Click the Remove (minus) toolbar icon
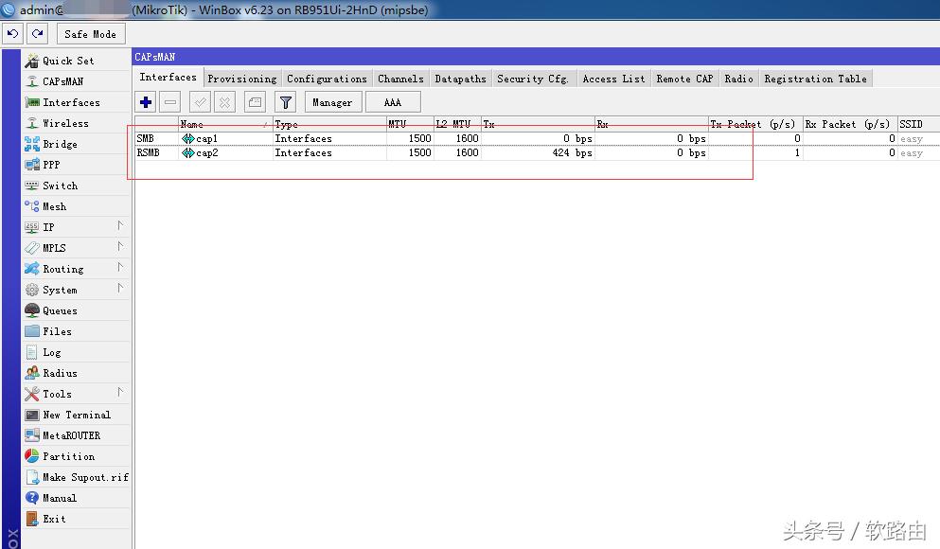This screenshot has height=549, width=940. (170, 102)
